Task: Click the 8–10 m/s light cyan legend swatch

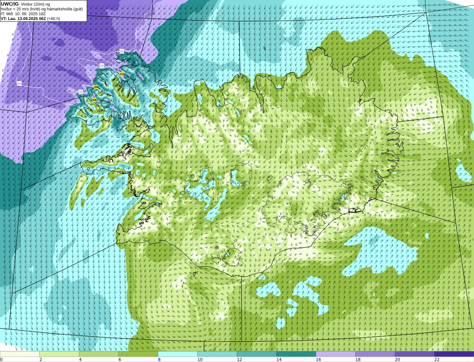Action: [x=178, y=354]
